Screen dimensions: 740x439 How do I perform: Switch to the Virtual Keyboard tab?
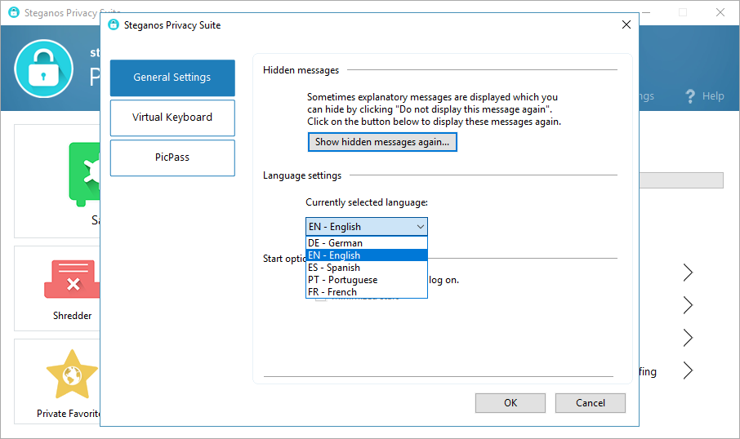click(x=172, y=118)
